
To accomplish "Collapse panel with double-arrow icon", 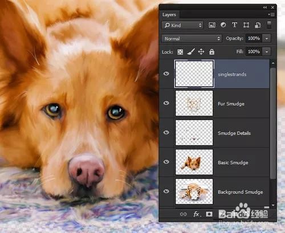I will pyautogui.click(x=265, y=7).
